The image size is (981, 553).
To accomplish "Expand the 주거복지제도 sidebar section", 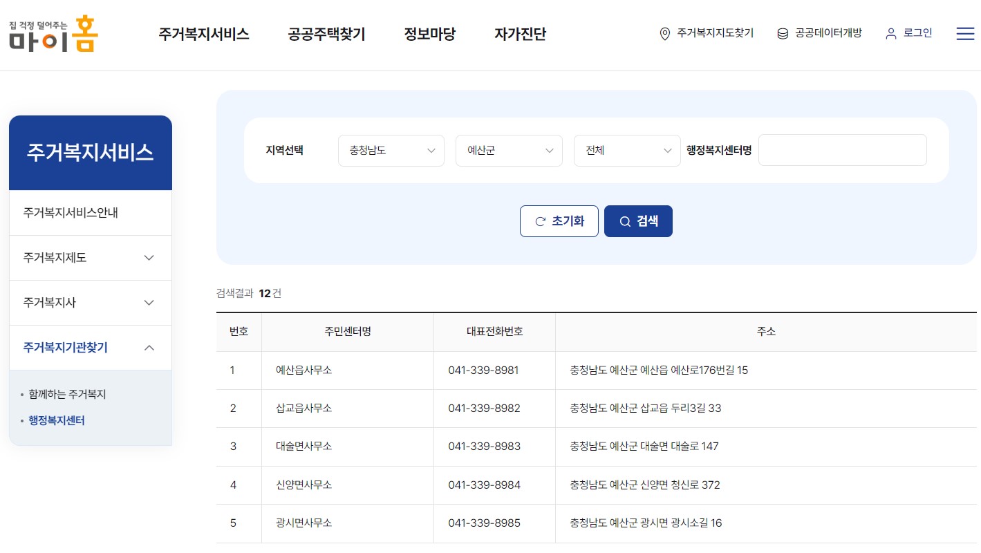I will point(149,257).
